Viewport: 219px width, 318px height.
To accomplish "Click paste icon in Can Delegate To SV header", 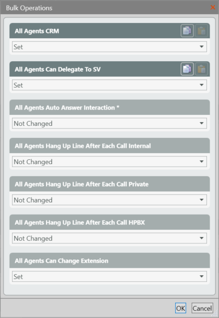I will tap(201, 69).
